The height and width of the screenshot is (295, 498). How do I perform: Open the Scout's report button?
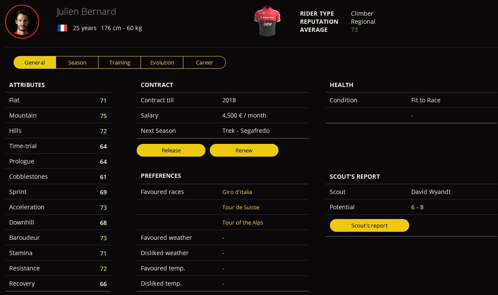point(369,225)
